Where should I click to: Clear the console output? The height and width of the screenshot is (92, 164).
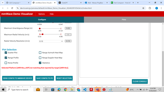pos(140,82)
